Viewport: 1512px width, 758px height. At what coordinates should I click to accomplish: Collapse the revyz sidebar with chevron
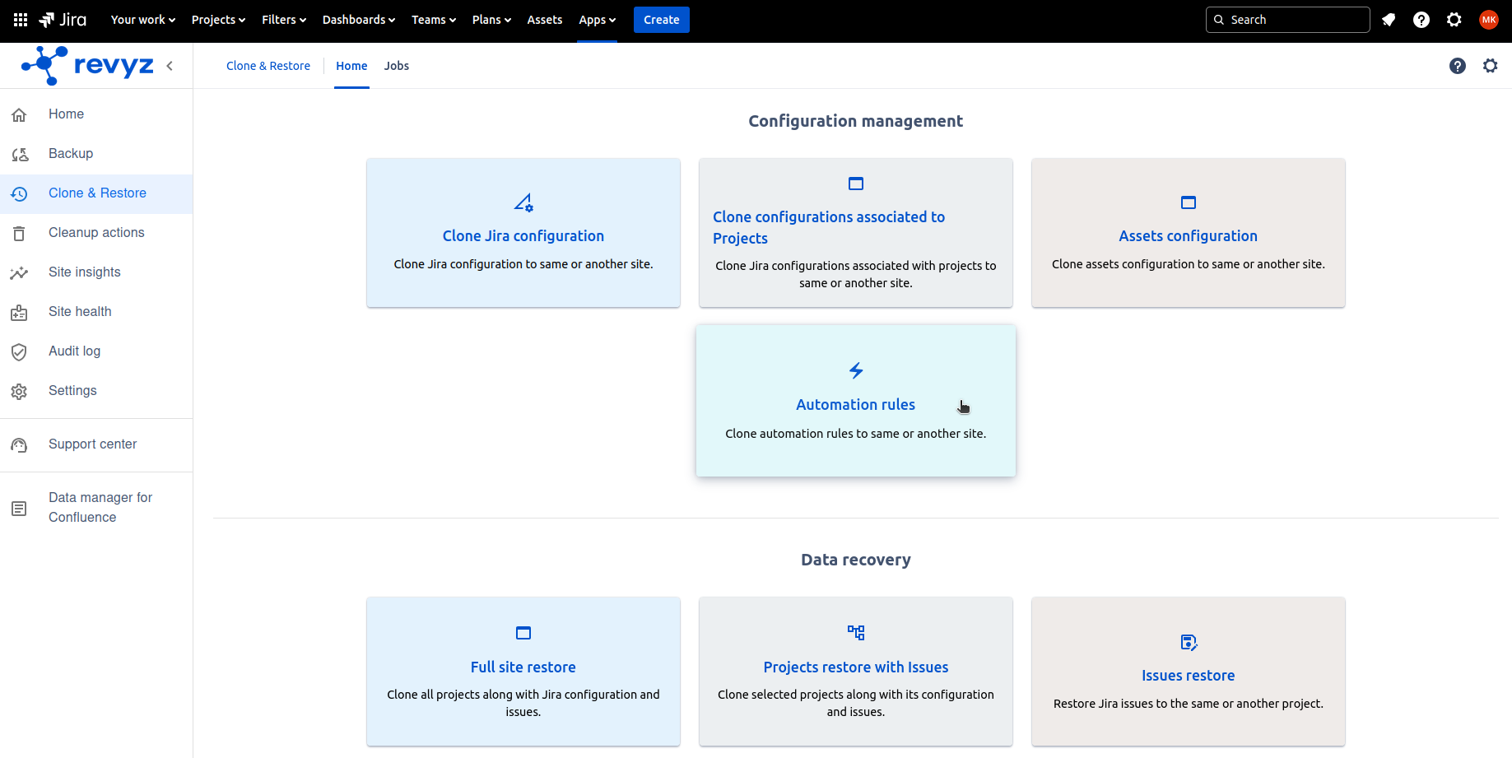[170, 66]
